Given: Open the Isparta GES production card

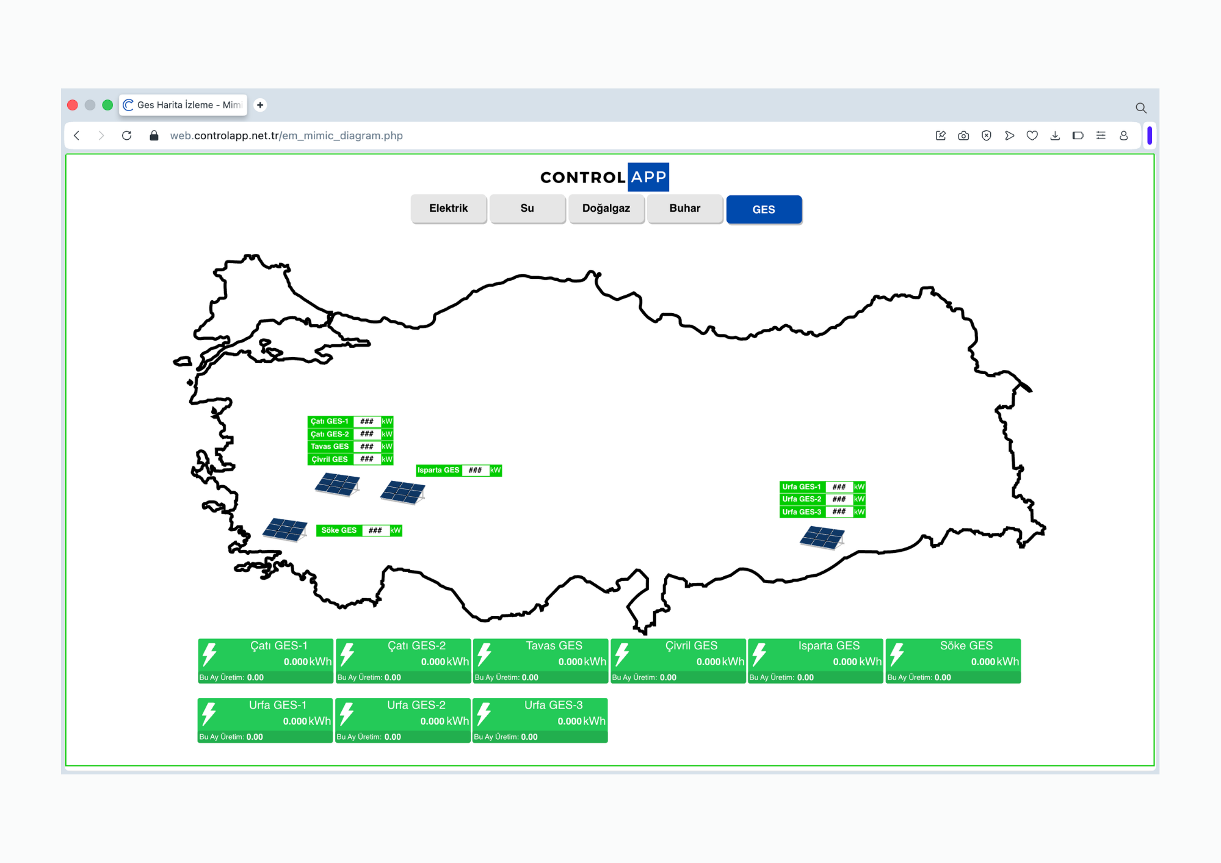Looking at the screenshot, I should tap(816, 661).
